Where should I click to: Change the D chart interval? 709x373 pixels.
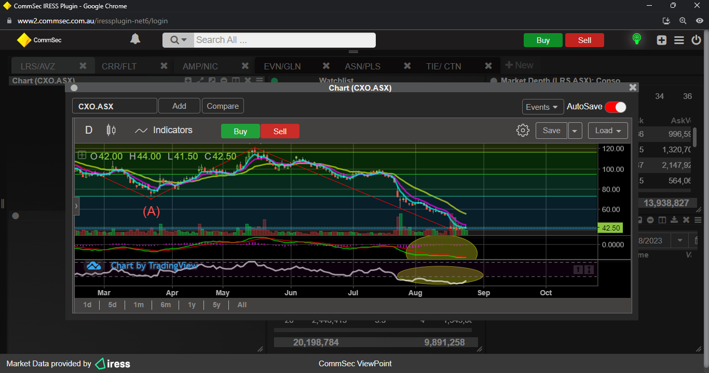click(89, 130)
